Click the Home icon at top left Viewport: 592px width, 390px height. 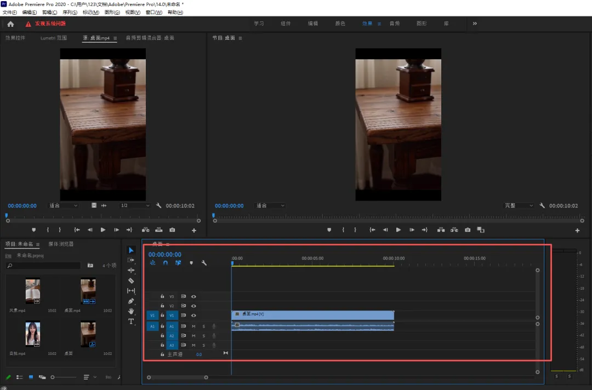(10, 24)
